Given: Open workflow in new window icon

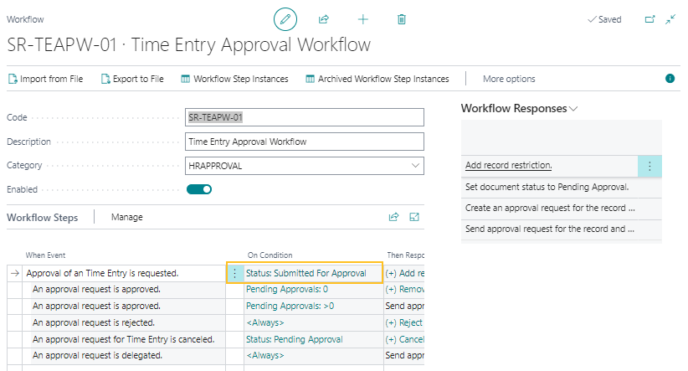Looking at the screenshot, I should point(649,19).
